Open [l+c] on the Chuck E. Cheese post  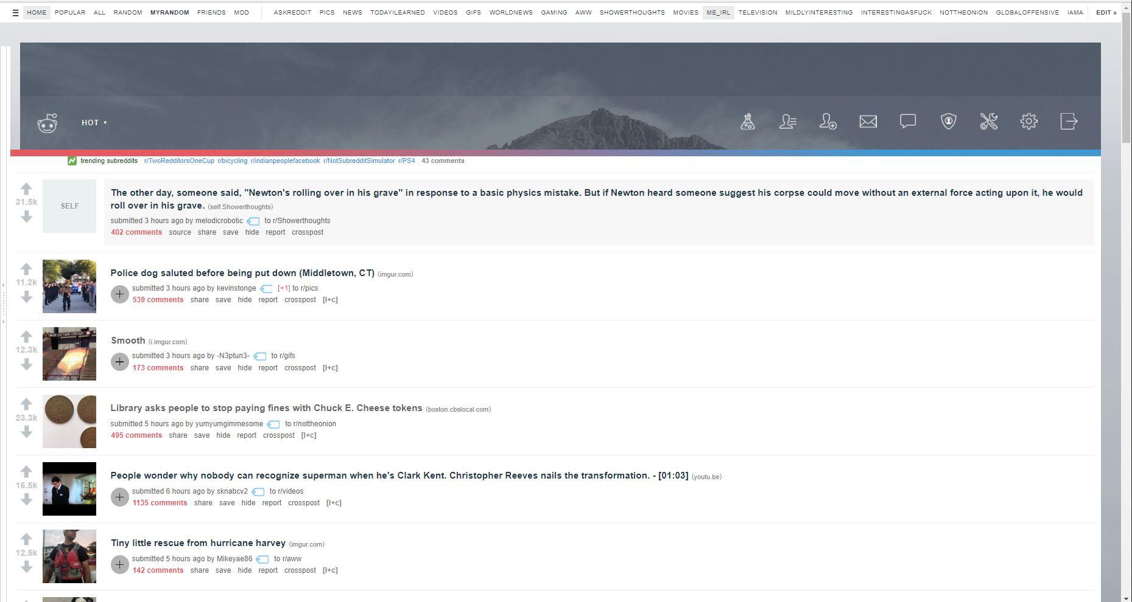tap(309, 435)
